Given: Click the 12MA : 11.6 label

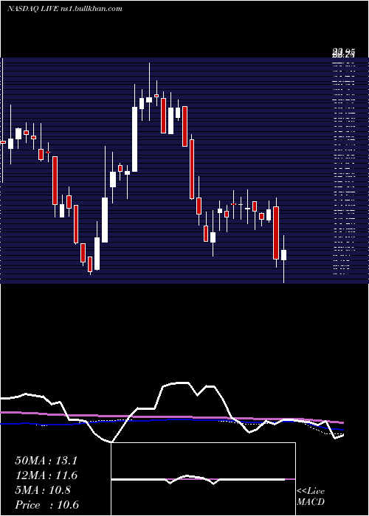Looking at the screenshot, I should (46, 475).
